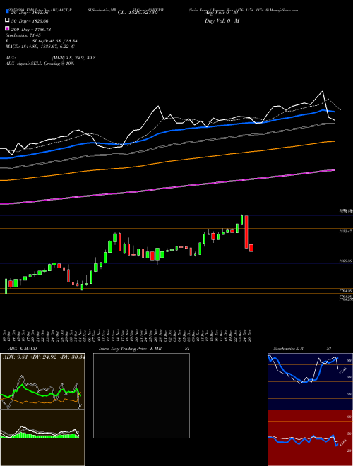Click the 'Stochastics: 71.43' reading
353x466 pixels.
click(23, 35)
